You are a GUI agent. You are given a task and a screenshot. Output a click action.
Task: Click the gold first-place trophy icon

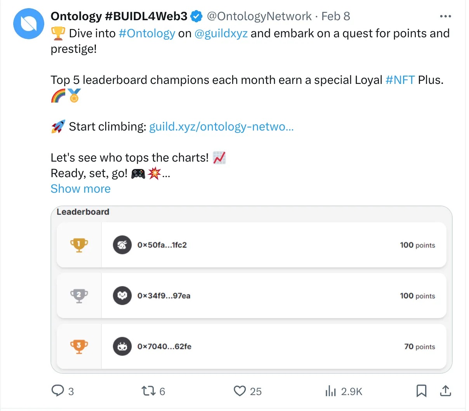(79, 245)
